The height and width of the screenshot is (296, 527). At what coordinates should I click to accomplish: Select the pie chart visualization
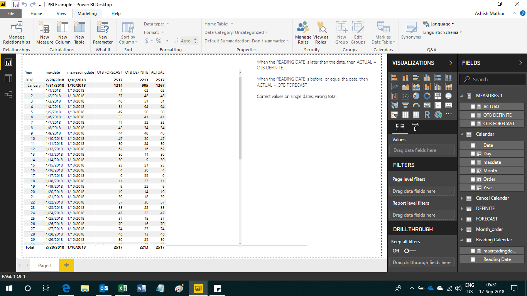416,96
